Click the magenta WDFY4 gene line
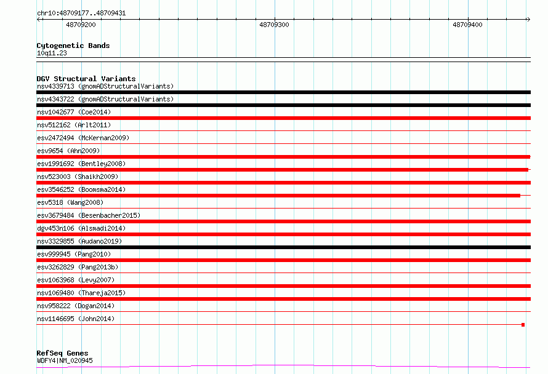 click(x=283, y=367)
